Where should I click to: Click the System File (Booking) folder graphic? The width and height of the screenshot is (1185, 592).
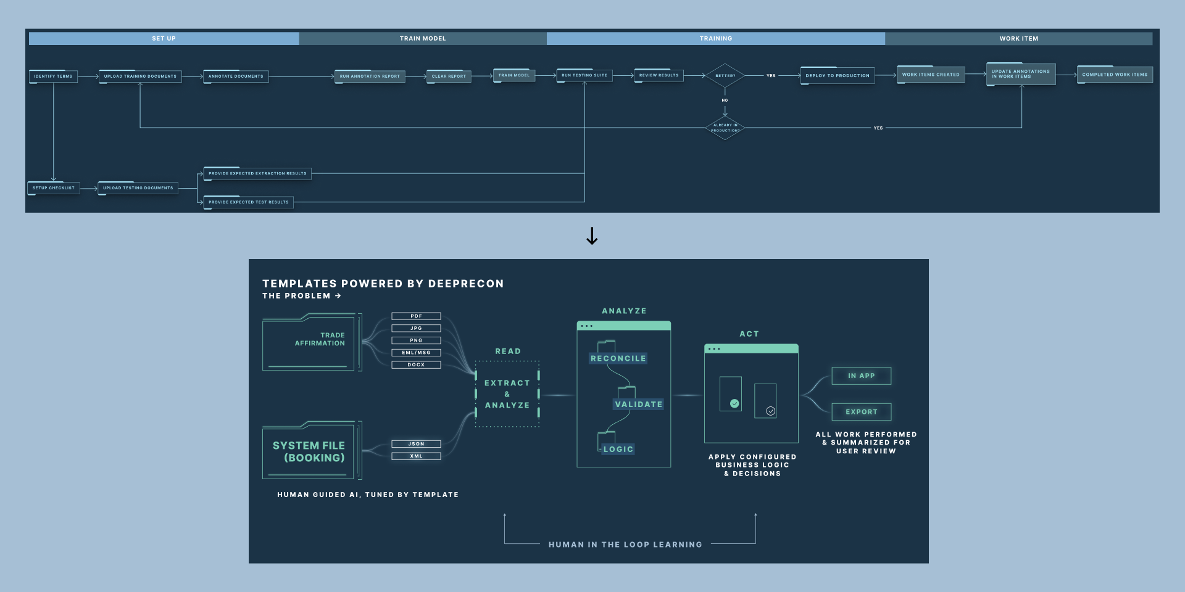click(312, 451)
